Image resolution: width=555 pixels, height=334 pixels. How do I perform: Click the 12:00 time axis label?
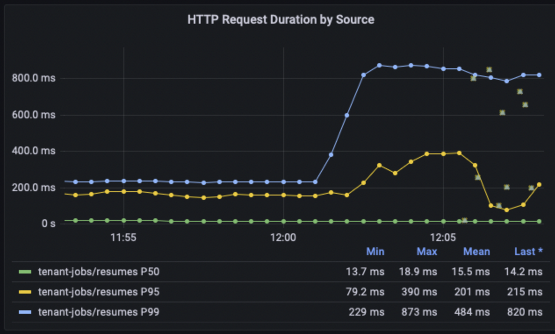283,238
